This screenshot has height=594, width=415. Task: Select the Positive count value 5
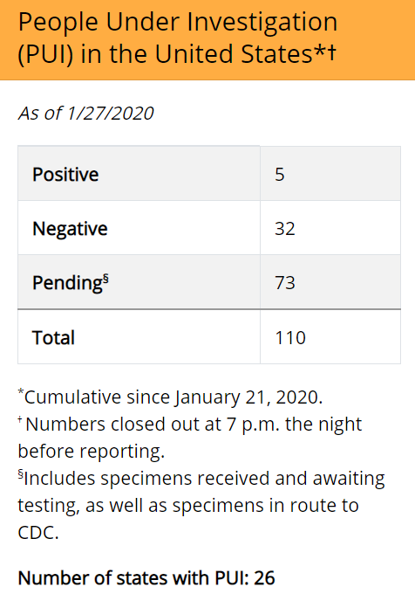[x=279, y=175]
